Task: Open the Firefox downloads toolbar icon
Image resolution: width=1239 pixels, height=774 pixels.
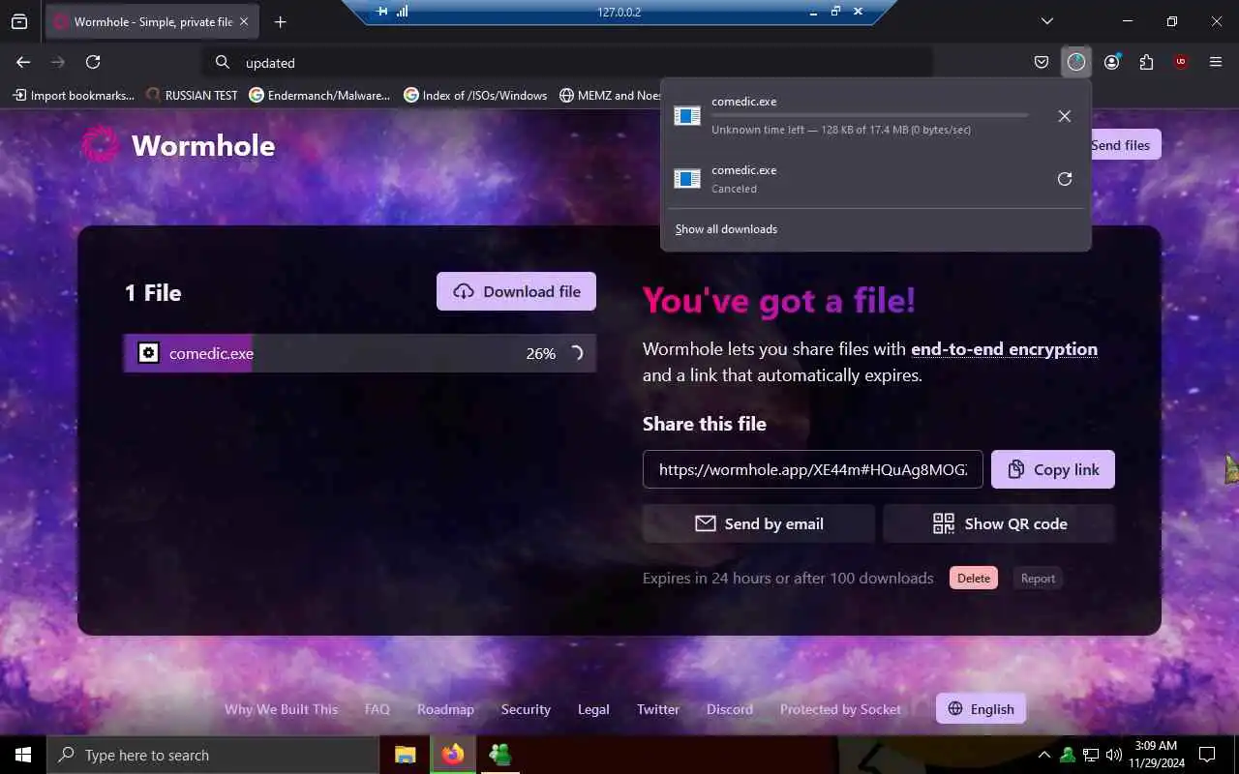Action: 1076,62
